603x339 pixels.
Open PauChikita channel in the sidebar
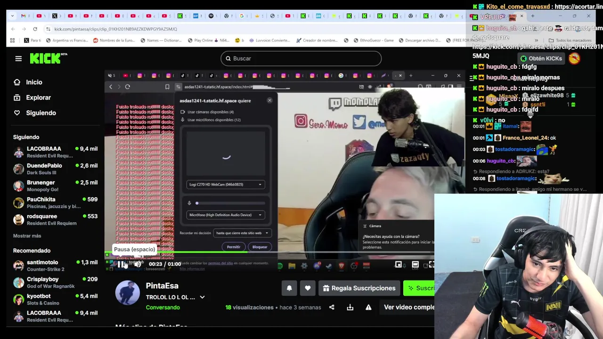tap(56, 203)
